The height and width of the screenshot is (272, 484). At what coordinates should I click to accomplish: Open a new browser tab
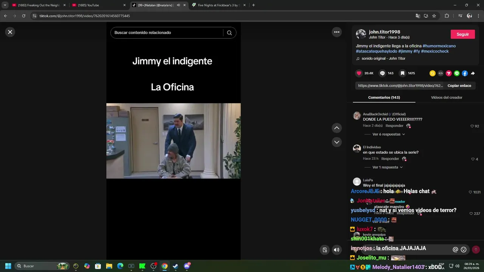coord(253,5)
